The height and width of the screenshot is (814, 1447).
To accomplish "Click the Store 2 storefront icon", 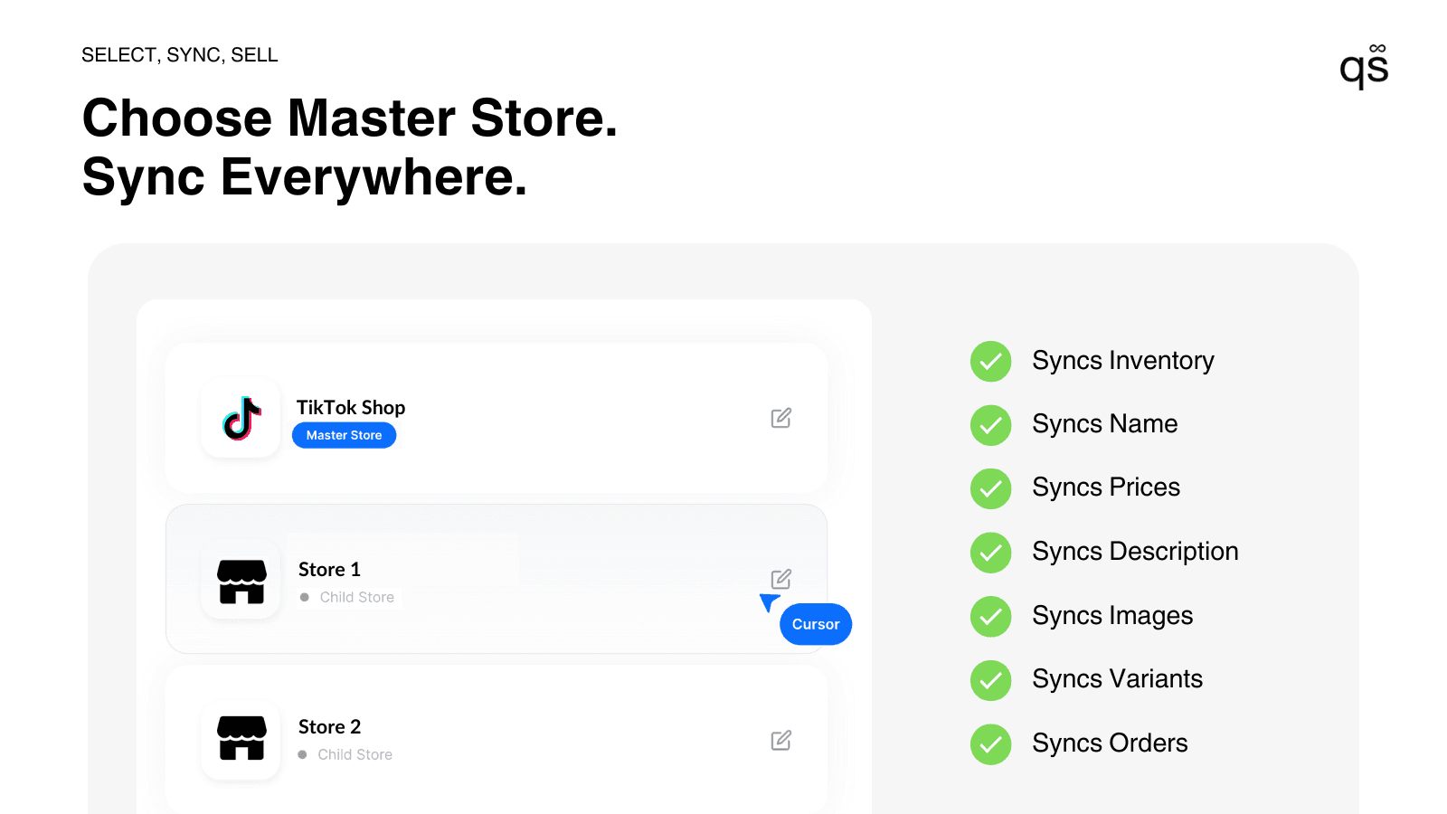I will point(240,740).
